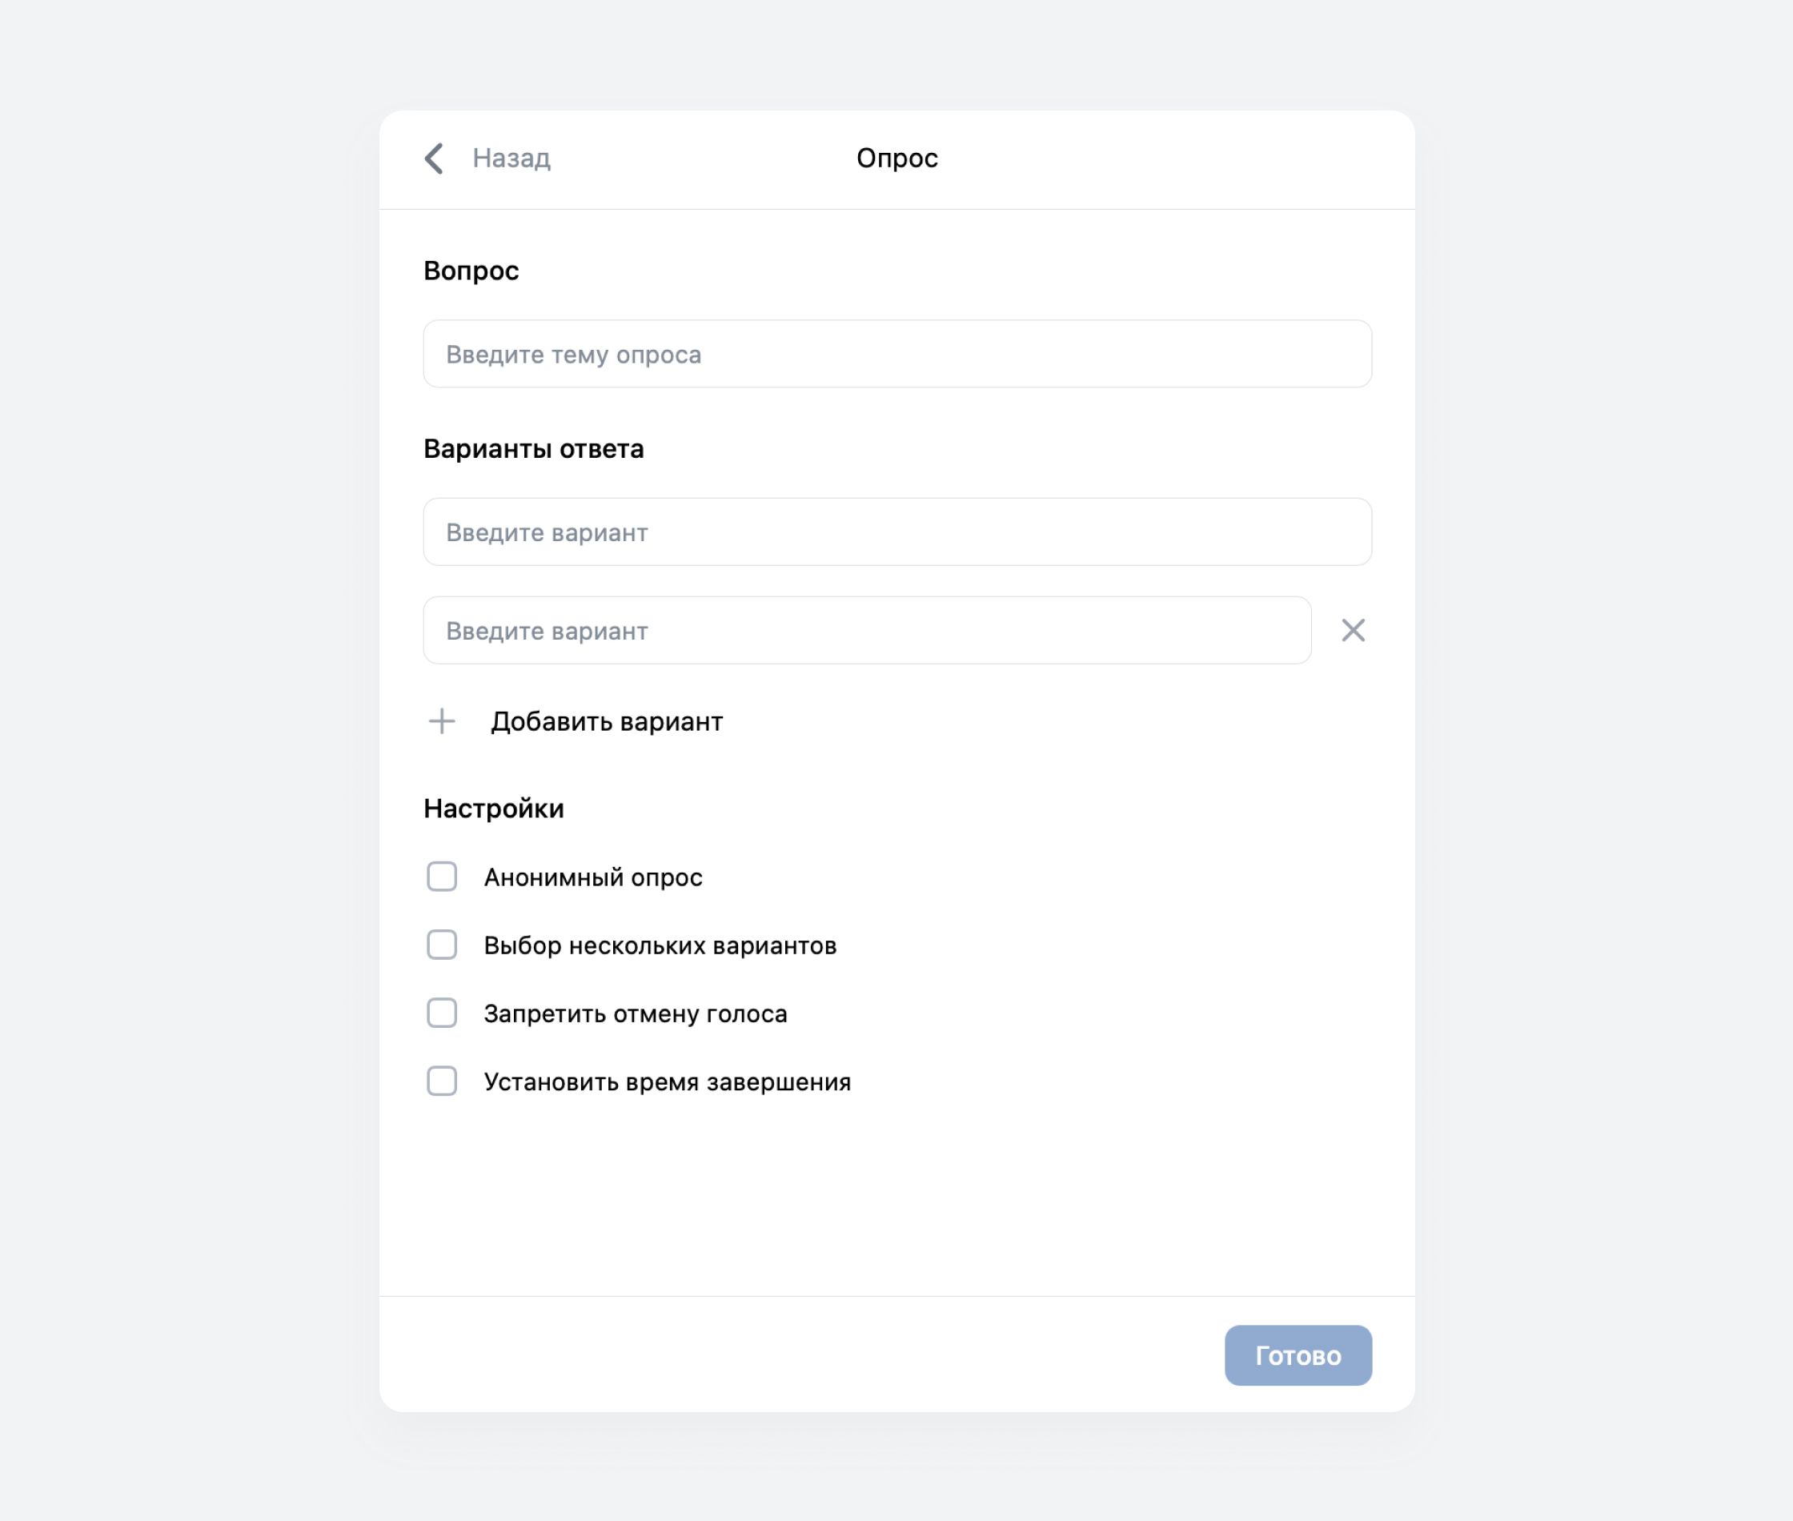
Task: Remove the second answer option with X
Action: [x=1354, y=630]
